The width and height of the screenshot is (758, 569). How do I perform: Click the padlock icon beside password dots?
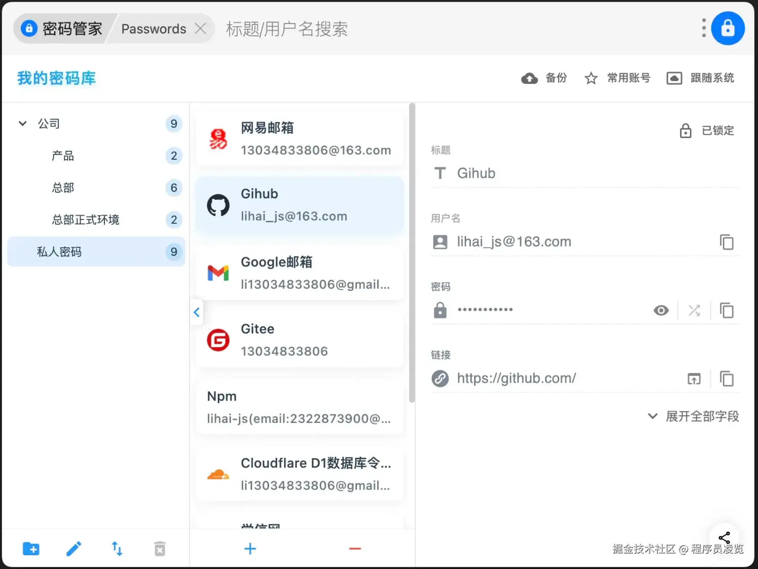[440, 310]
